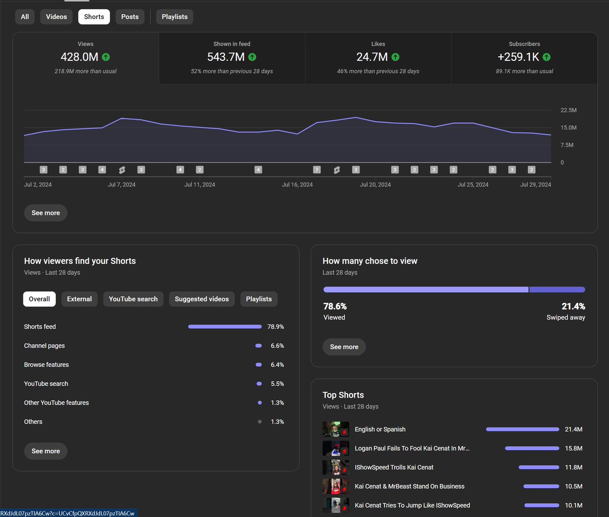Select the Overall traffic source chip
Viewport: 609px width, 517px height.
click(39, 299)
